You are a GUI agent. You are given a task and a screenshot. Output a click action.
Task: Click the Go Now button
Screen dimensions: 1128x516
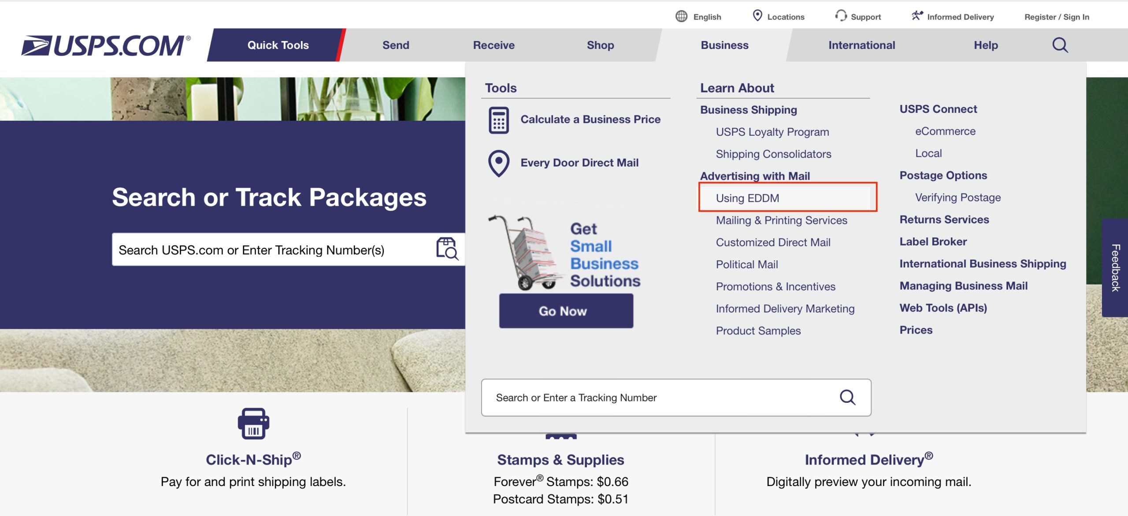(x=563, y=311)
